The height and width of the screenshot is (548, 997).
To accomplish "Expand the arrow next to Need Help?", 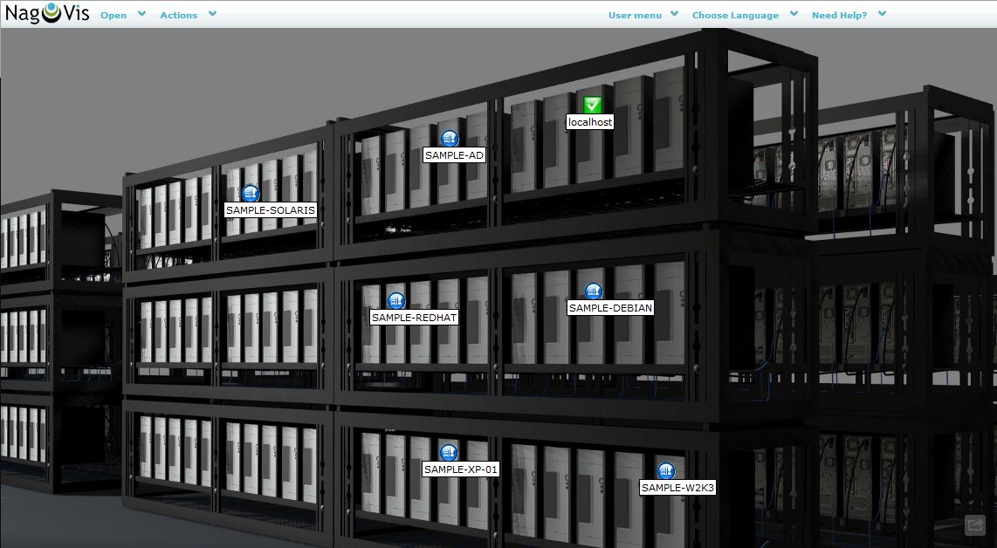I will click(x=882, y=13).
